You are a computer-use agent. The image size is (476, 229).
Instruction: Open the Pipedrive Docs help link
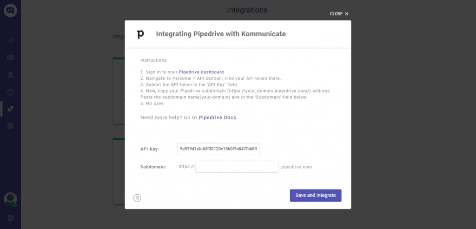tap(218, 118)
